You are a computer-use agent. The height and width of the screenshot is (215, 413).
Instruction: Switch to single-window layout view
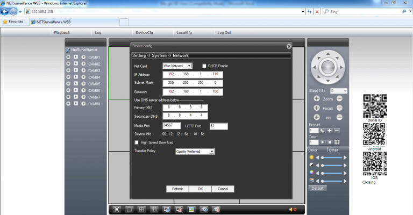(x=129, y=209)
